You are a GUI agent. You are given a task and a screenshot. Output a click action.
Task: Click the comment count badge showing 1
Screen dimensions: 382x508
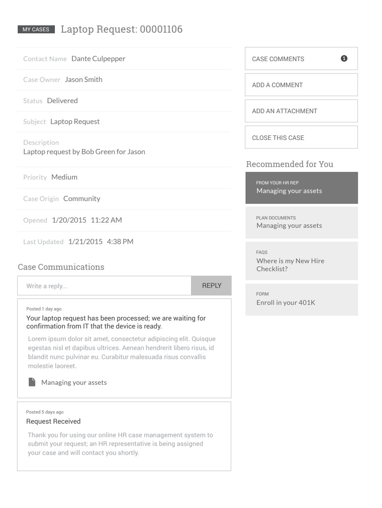[344, 59]
